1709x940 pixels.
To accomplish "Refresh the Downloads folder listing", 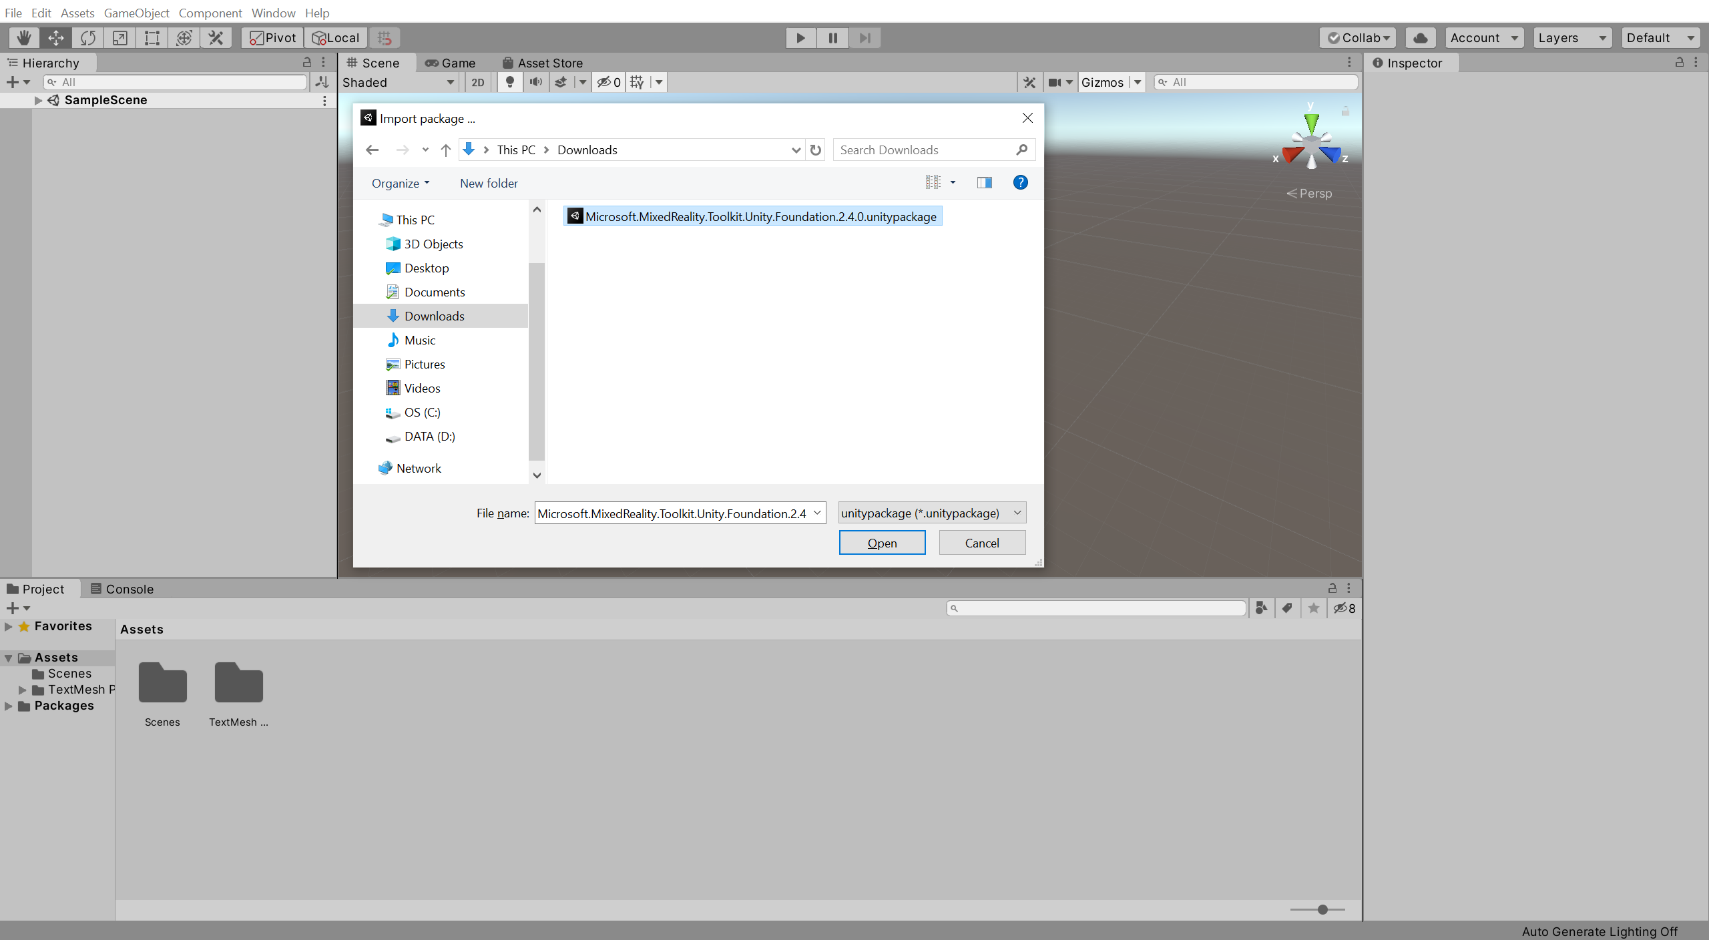I will click(x=816, y=150).
